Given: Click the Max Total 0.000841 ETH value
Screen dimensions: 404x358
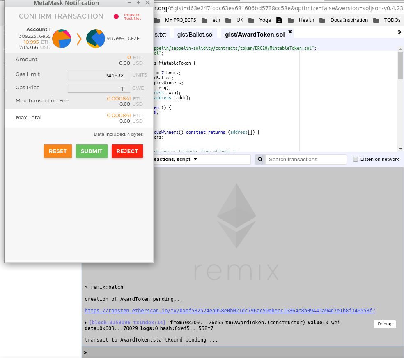Looking at the screenshot, I should 125,116.
